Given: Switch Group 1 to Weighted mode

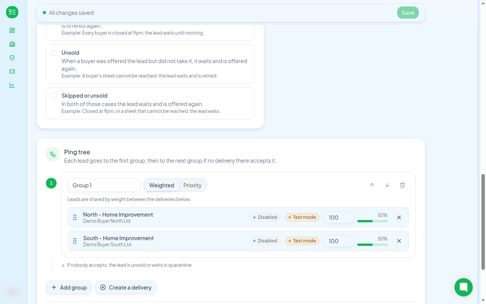Looking at the screenshot, I should (161, 185).
